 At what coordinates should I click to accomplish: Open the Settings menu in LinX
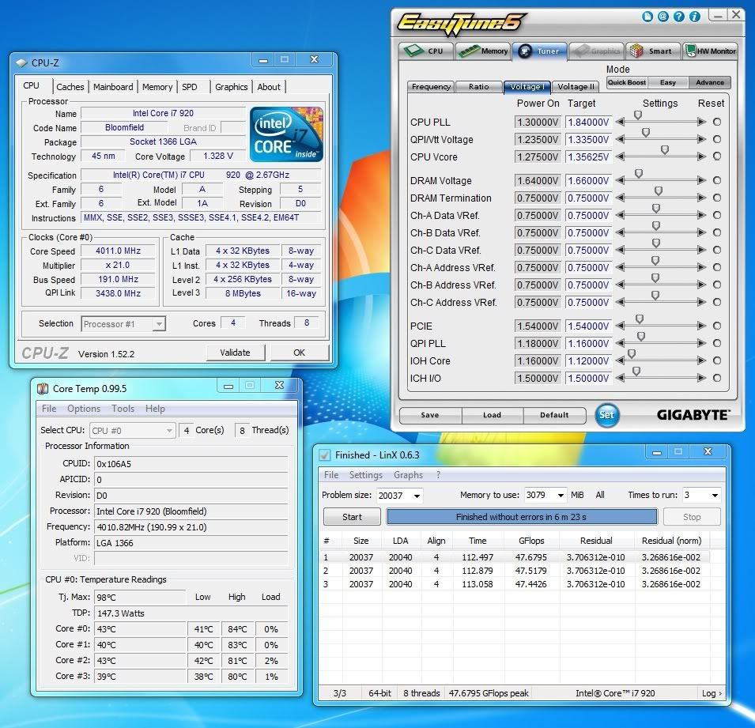366,475
